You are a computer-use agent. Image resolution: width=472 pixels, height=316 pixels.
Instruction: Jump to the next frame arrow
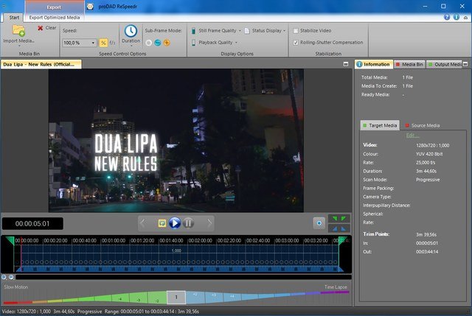(209, 222)
